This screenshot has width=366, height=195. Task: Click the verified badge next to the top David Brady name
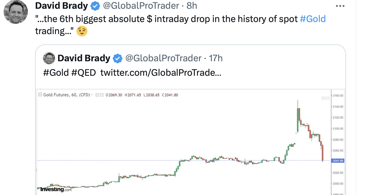point(96,6)
